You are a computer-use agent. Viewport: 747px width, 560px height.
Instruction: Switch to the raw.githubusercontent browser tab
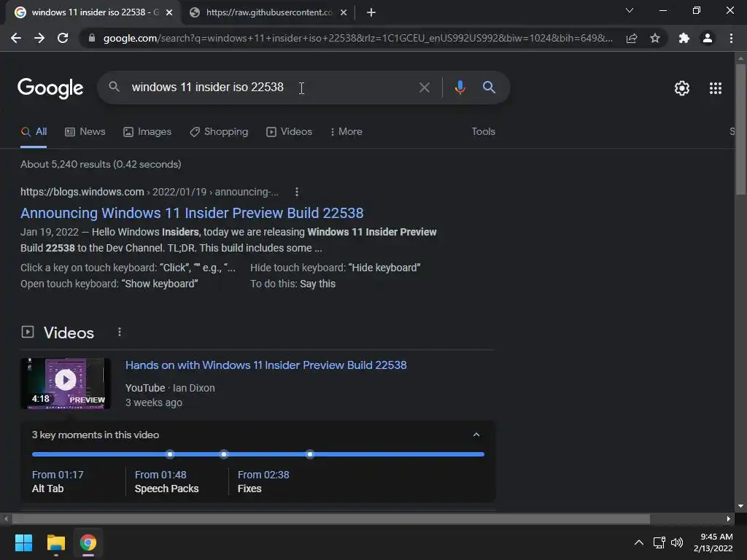[268, 13]
